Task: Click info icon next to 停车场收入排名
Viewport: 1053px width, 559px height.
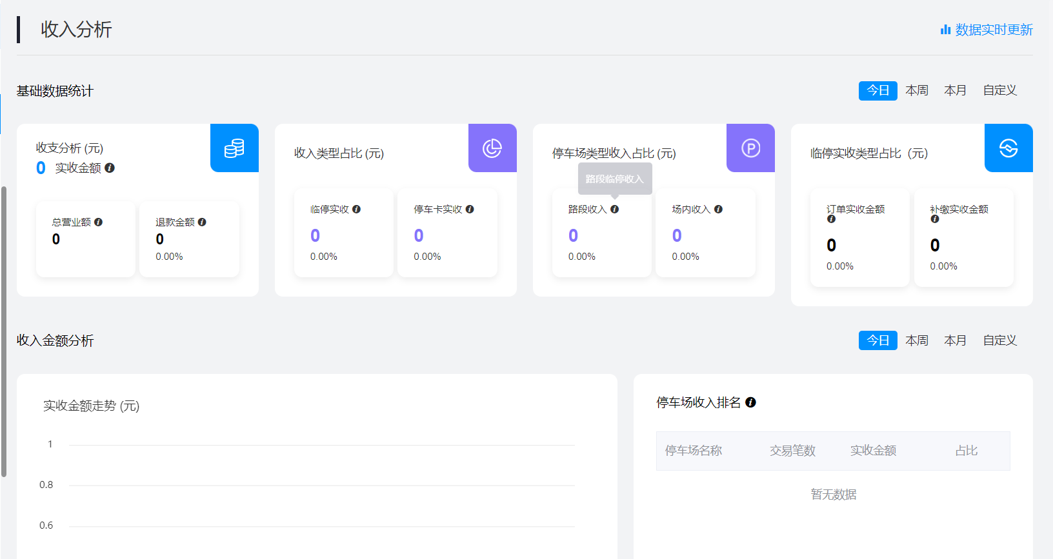Action: coord(750,402)
